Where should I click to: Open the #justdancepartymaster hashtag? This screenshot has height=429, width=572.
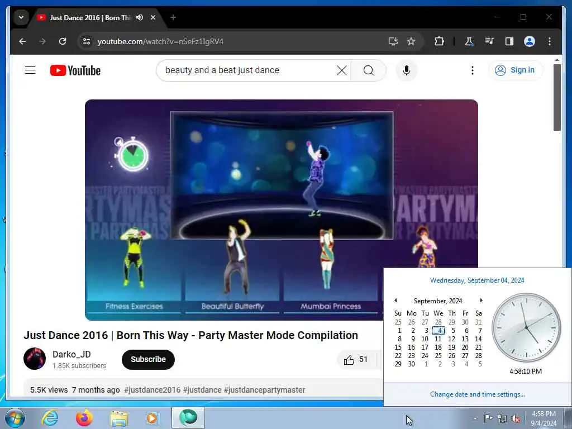coord(264,390)
